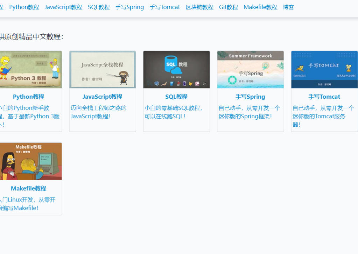Select JavaScript教程 in the navigation bar
Image resolution: width=358 pixels, height=254 pixels.
click(x=63, y=7)
